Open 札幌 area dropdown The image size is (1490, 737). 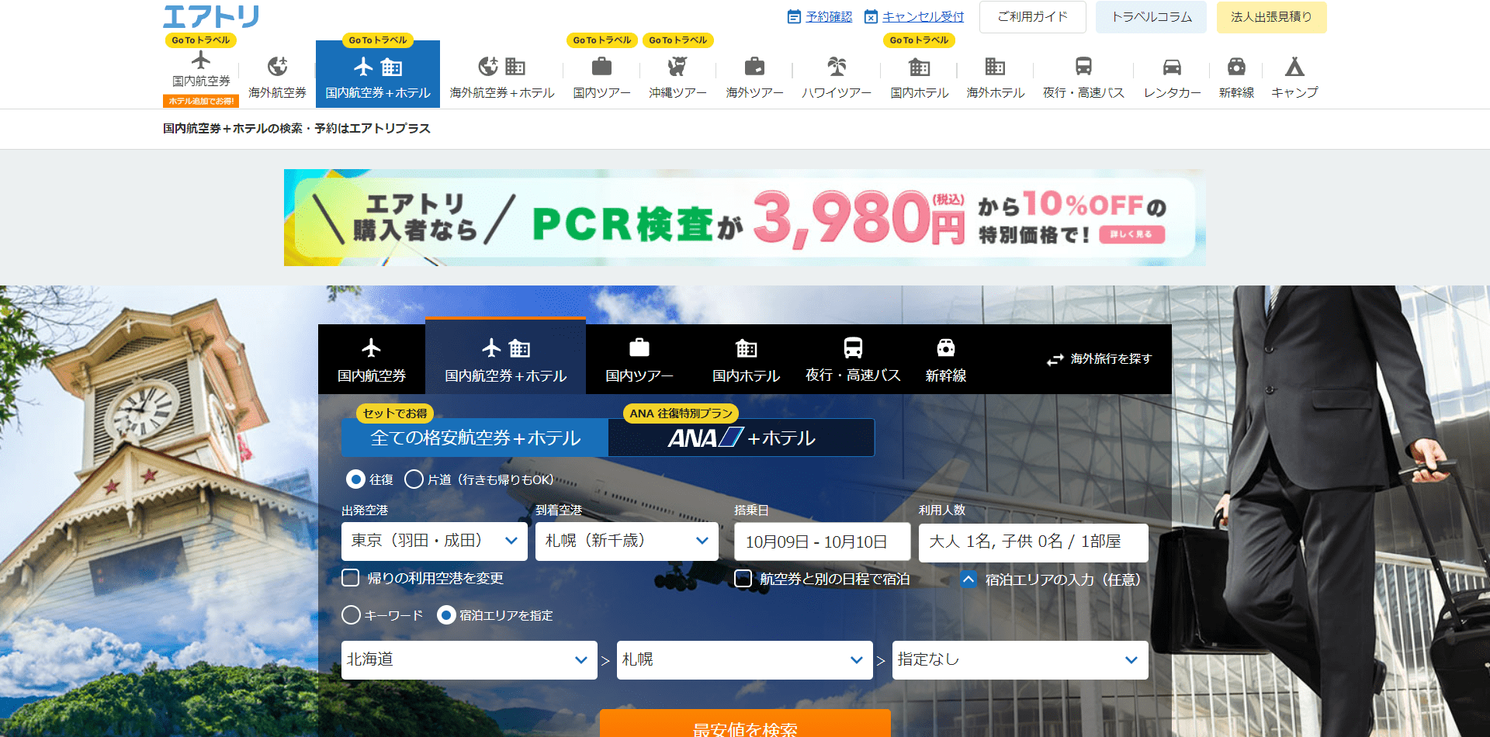click(x=745, y=659)
